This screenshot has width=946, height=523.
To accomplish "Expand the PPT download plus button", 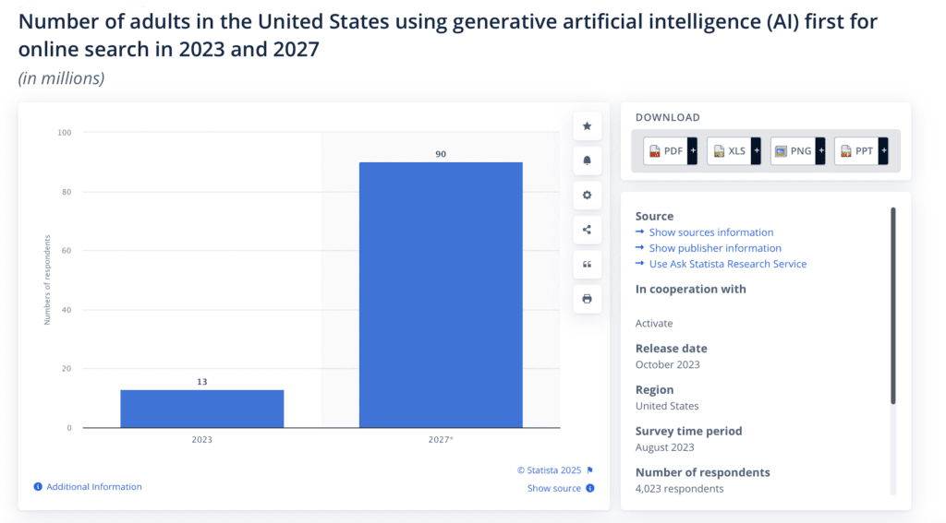I will pyautogui.click(x=883, y=151).
